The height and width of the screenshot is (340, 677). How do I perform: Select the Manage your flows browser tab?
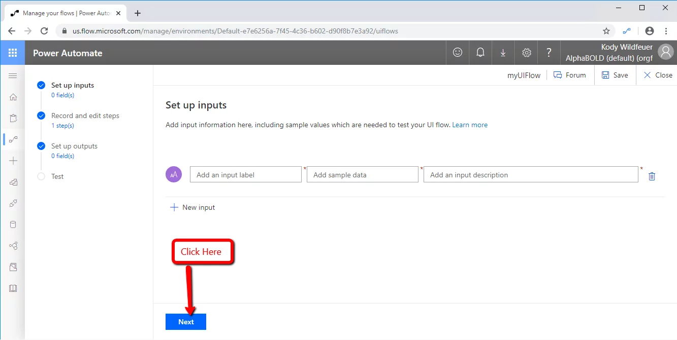pos(66,13)
